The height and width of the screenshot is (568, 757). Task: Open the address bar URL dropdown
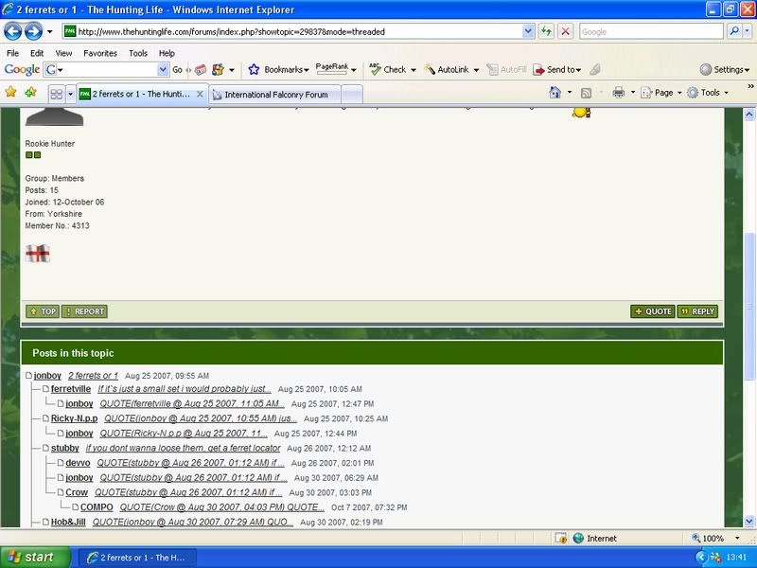pos(528,31)
